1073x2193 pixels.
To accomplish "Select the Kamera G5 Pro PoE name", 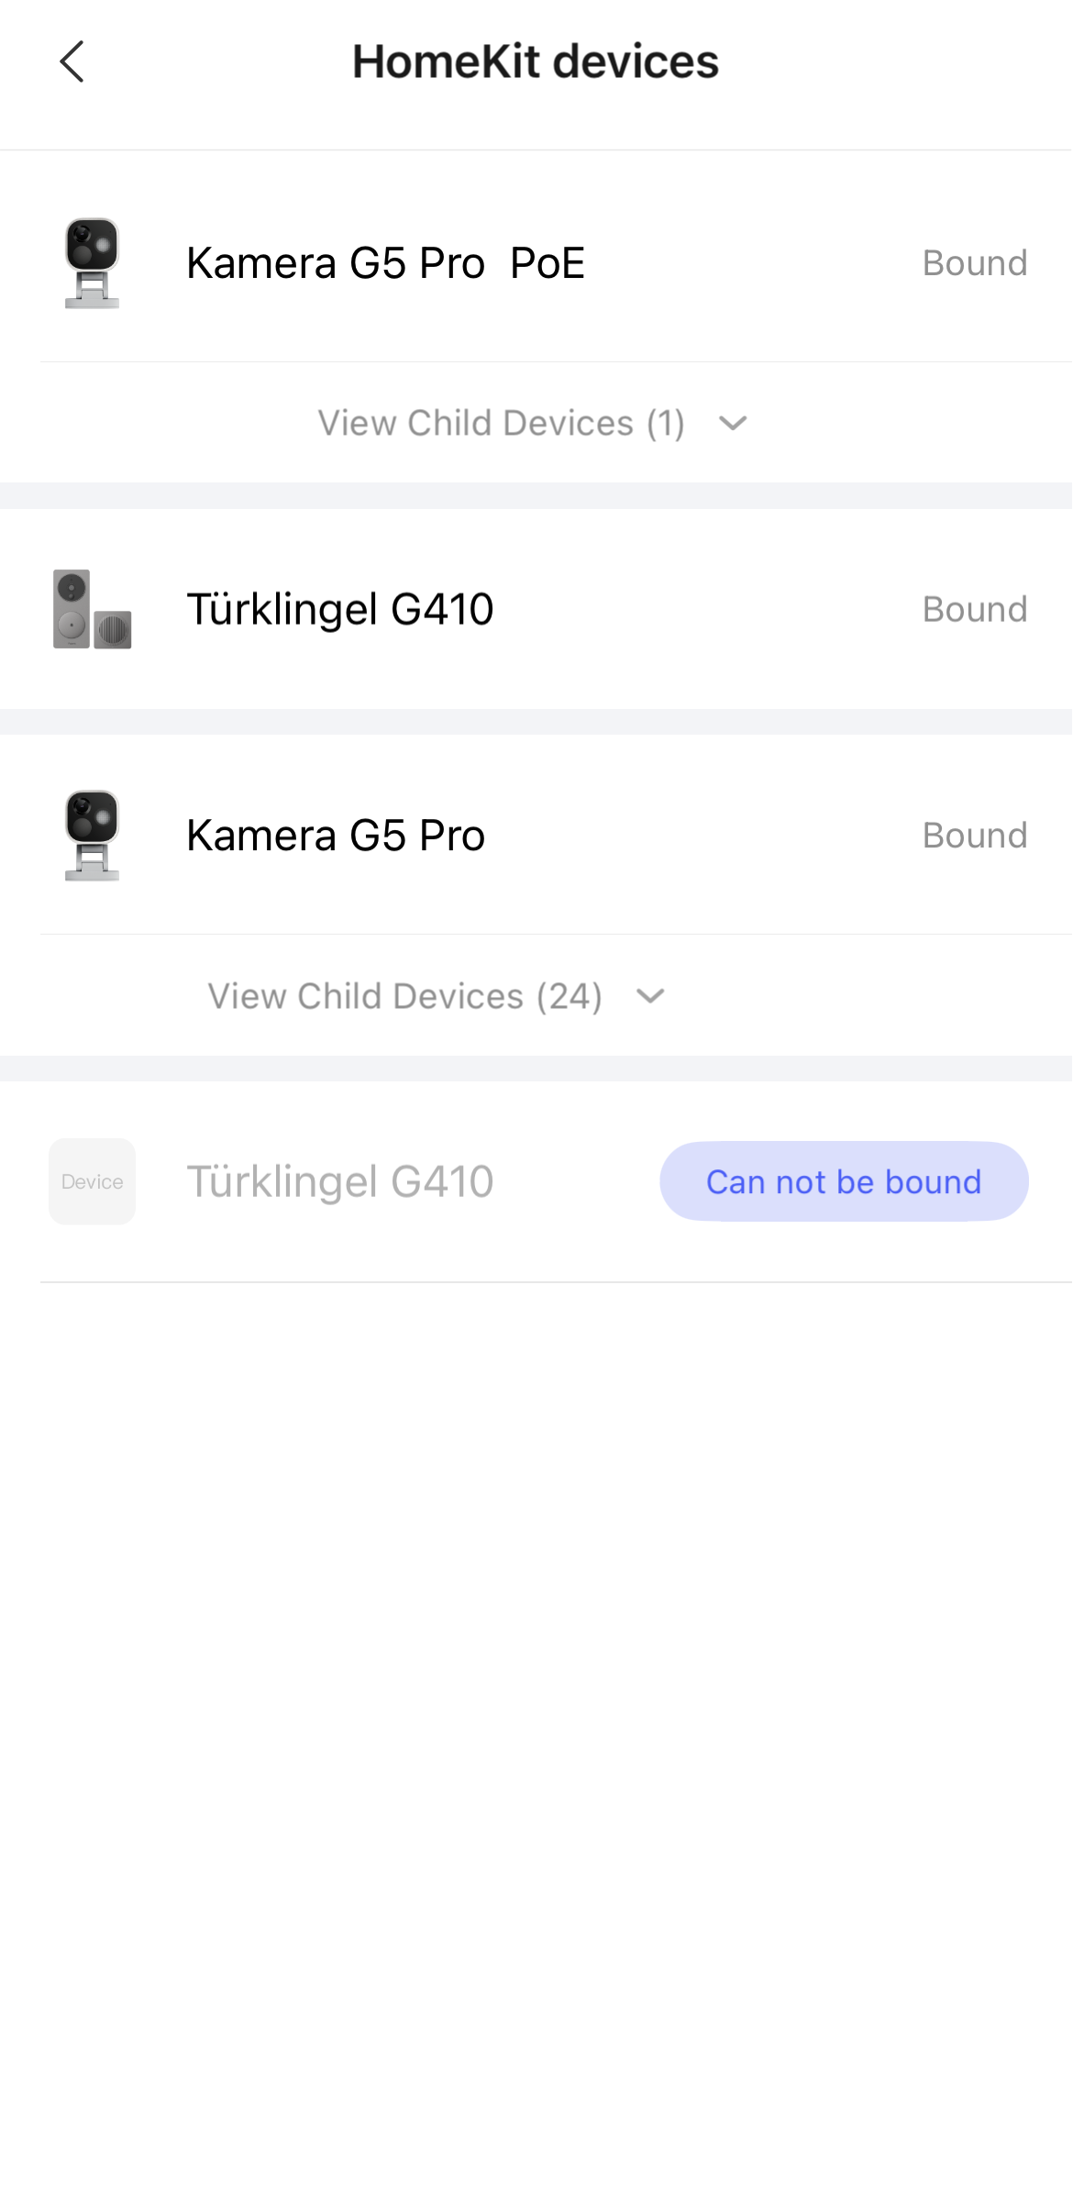I will [385, 263].
